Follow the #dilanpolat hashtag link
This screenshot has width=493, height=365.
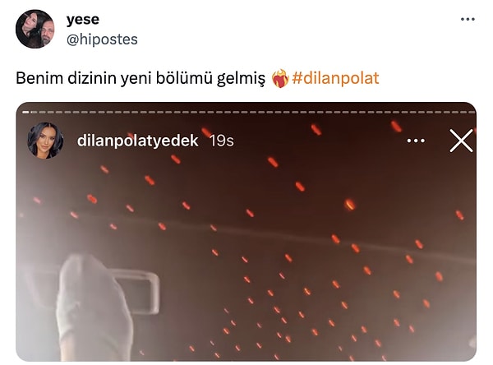pyautogui.click(x=335, y=78)
